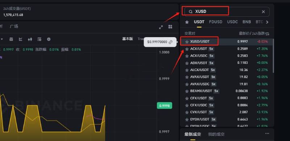This screenshot has height=141, width=290.
Task: Open the technical indicators icon
Action: [x=21, y=39]
